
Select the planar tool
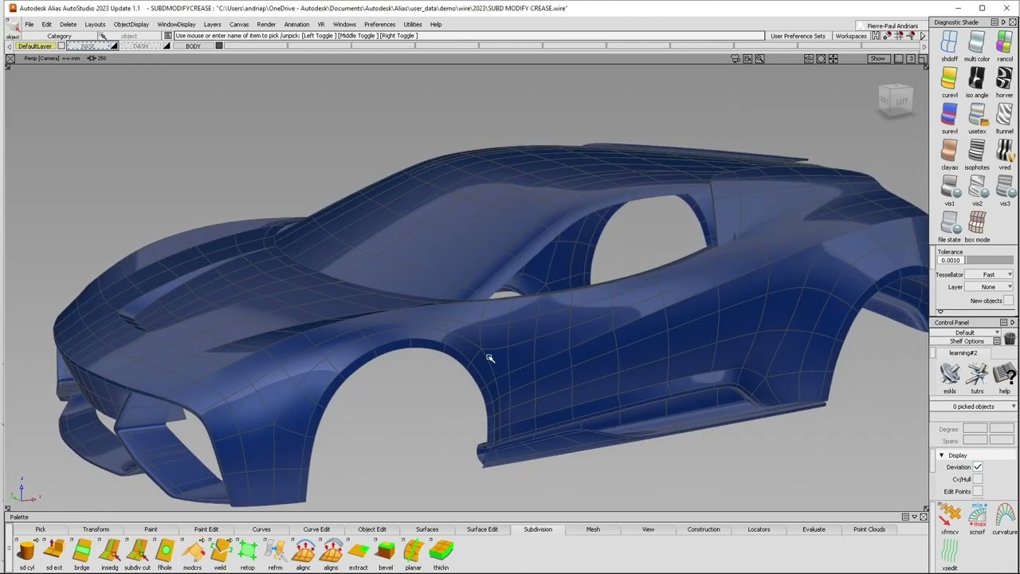(x=413, y=550)
